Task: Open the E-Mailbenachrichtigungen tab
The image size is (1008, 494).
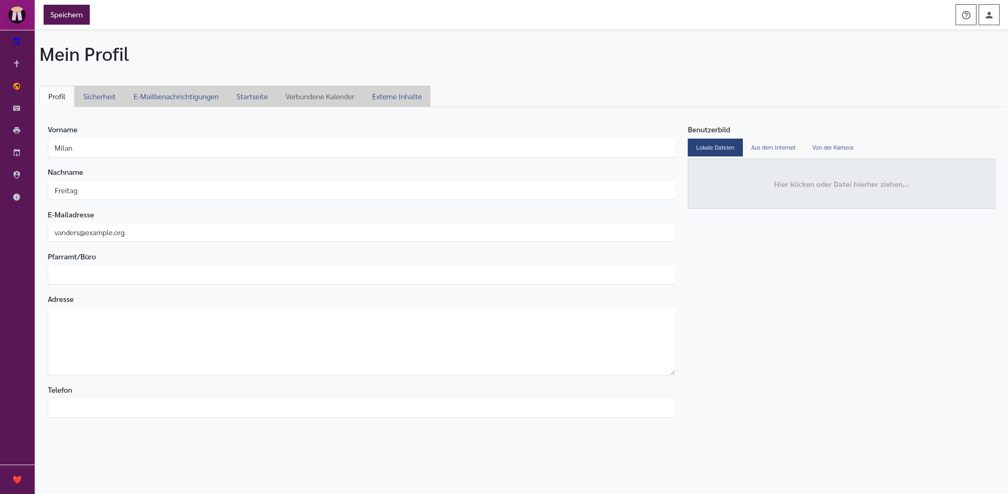Action: 176,97
